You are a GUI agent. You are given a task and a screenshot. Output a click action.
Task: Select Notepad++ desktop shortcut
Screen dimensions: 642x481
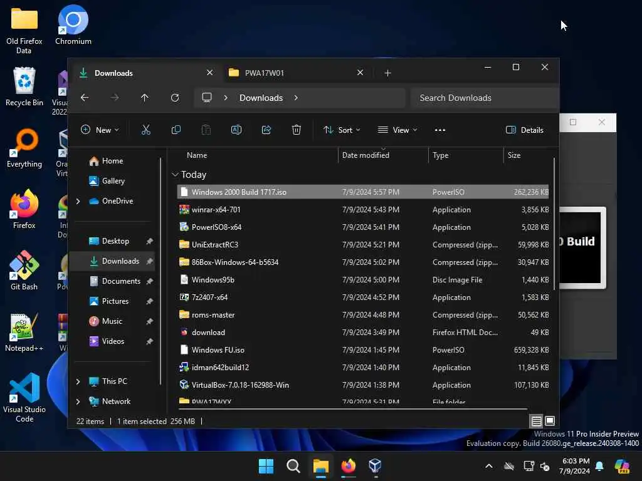pyautogui.click(x=24, y=332)
